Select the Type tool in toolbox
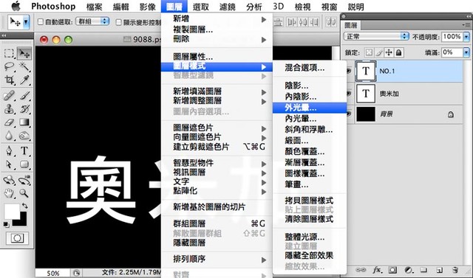The height and width of the screenshot is (278, 473). (x=24, y=150)
